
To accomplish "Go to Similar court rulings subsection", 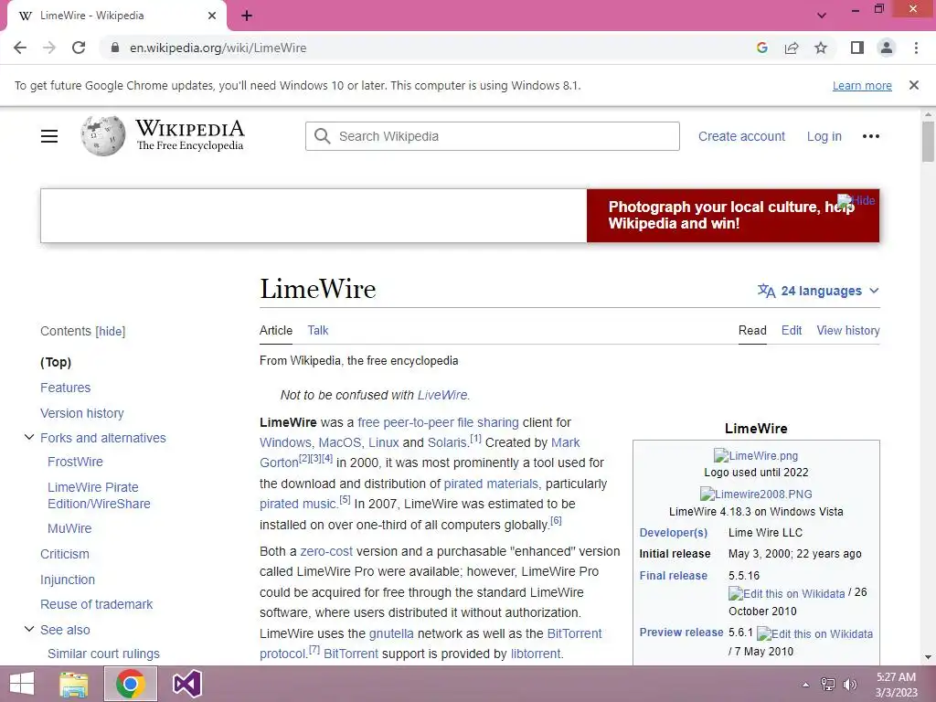I will [x=104, y=654].
